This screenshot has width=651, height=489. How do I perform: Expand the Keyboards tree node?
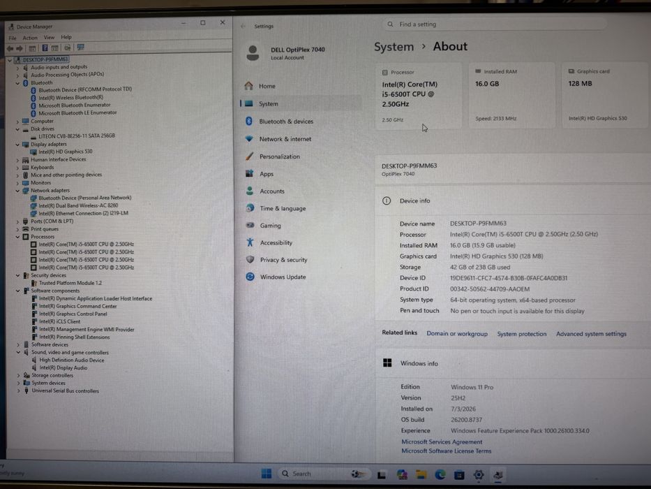tap(18, 168)
